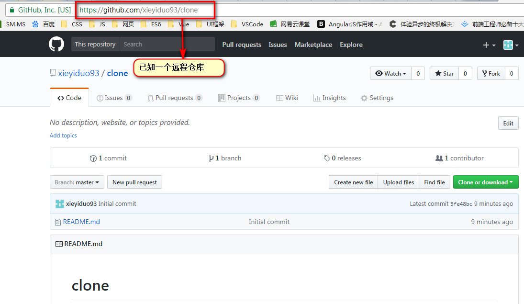Open the 网页 bookmark folder
Screen dimensions: 524x304
coord(123,24)
